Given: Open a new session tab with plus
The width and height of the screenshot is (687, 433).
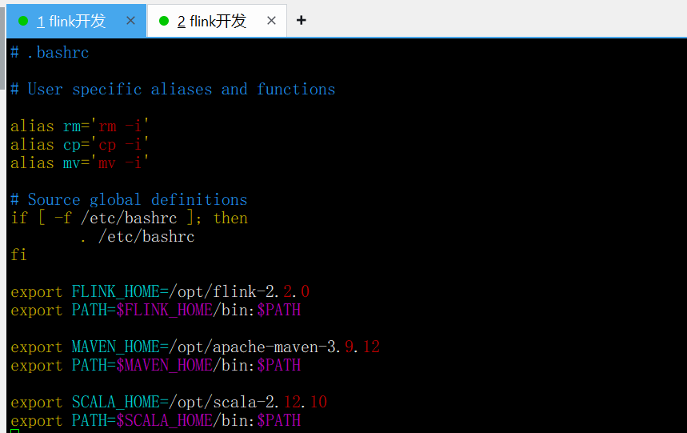Looking at the screenshot, I should [301, 20].
